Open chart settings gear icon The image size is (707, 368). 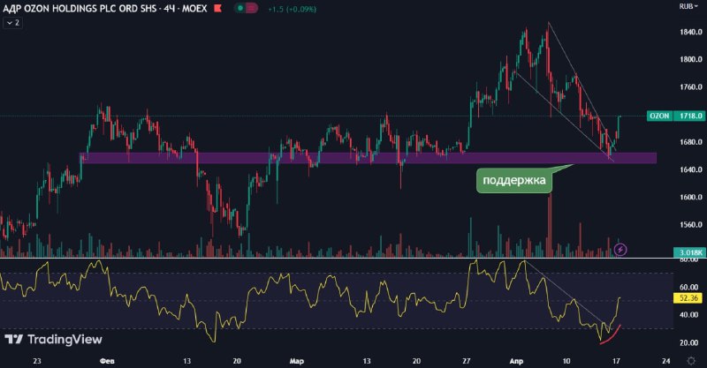tap(691, 361)
